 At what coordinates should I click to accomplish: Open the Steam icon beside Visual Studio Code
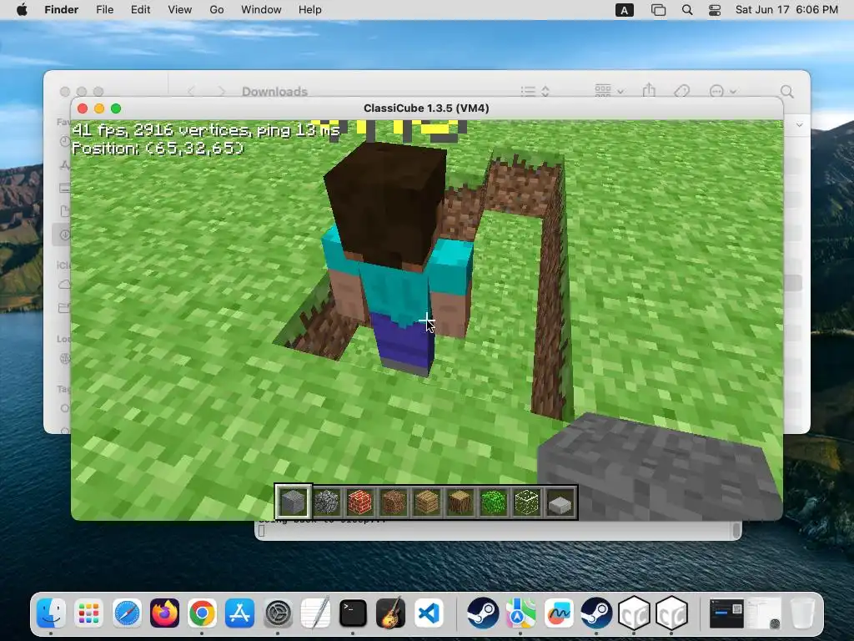483,613
